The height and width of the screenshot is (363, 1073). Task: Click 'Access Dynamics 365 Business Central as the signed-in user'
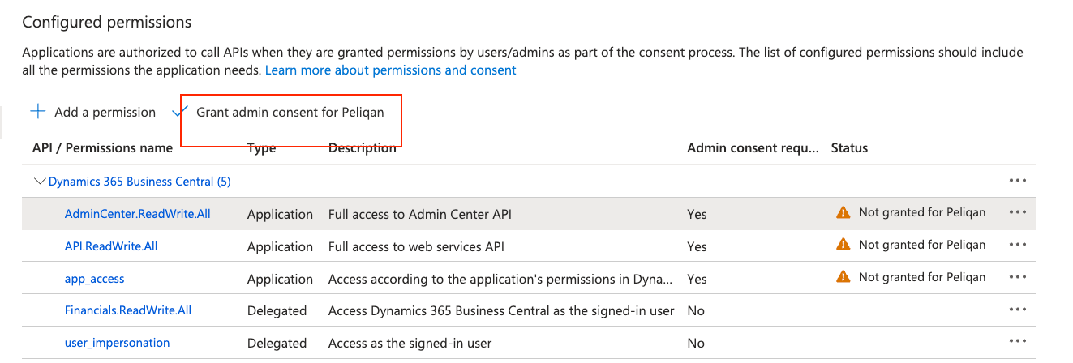(501, 310)
